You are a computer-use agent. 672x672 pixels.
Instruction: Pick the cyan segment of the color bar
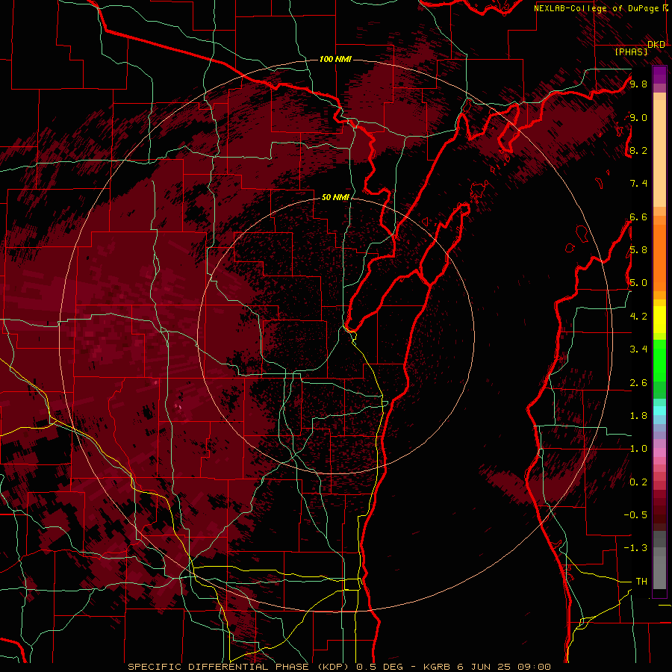pyautogui.click(x=659, y=411)
